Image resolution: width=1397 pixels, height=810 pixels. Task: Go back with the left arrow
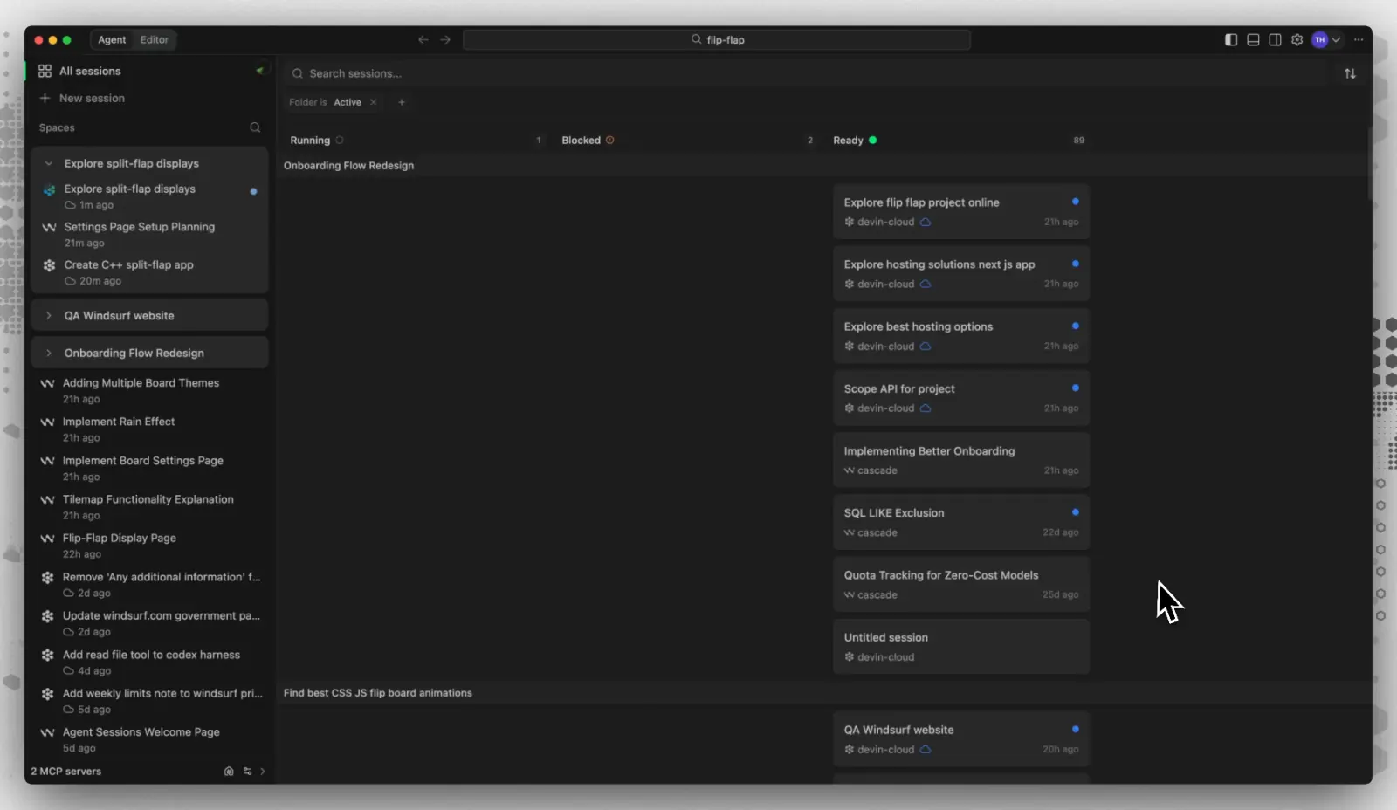pyautogui.click(x=423, y=39)
